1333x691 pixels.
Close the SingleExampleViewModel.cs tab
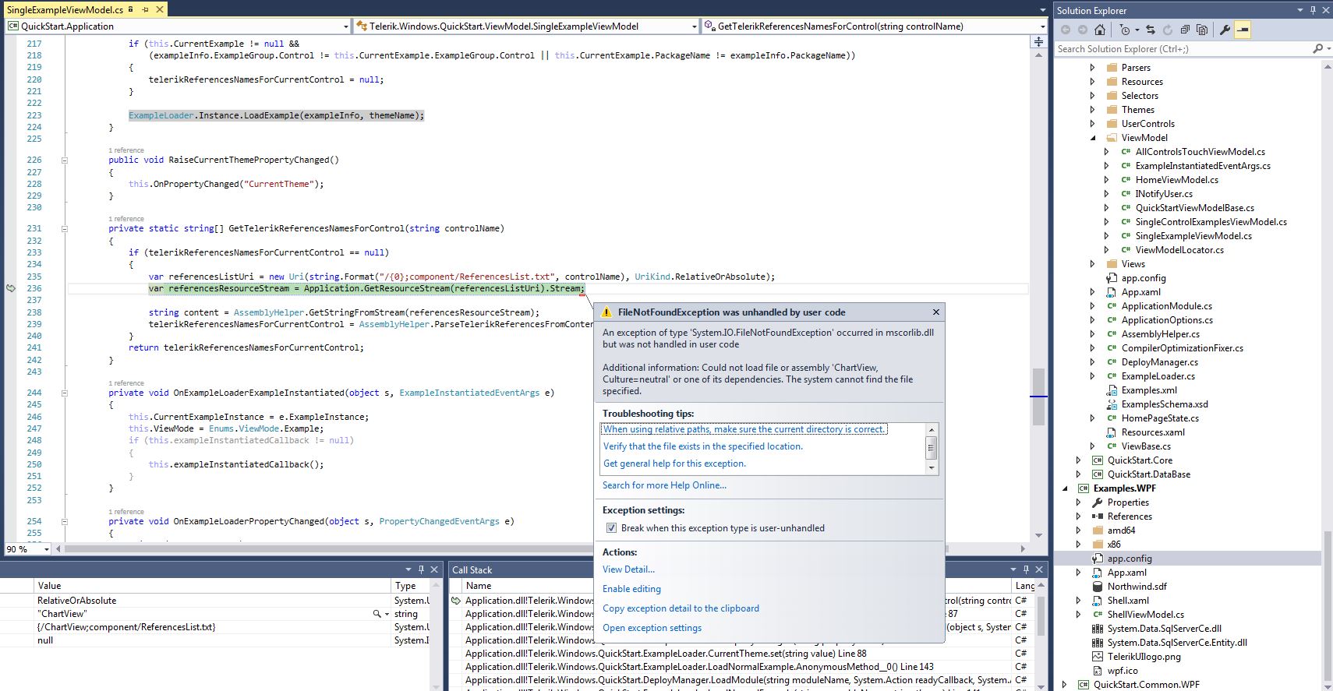[160, 10]
